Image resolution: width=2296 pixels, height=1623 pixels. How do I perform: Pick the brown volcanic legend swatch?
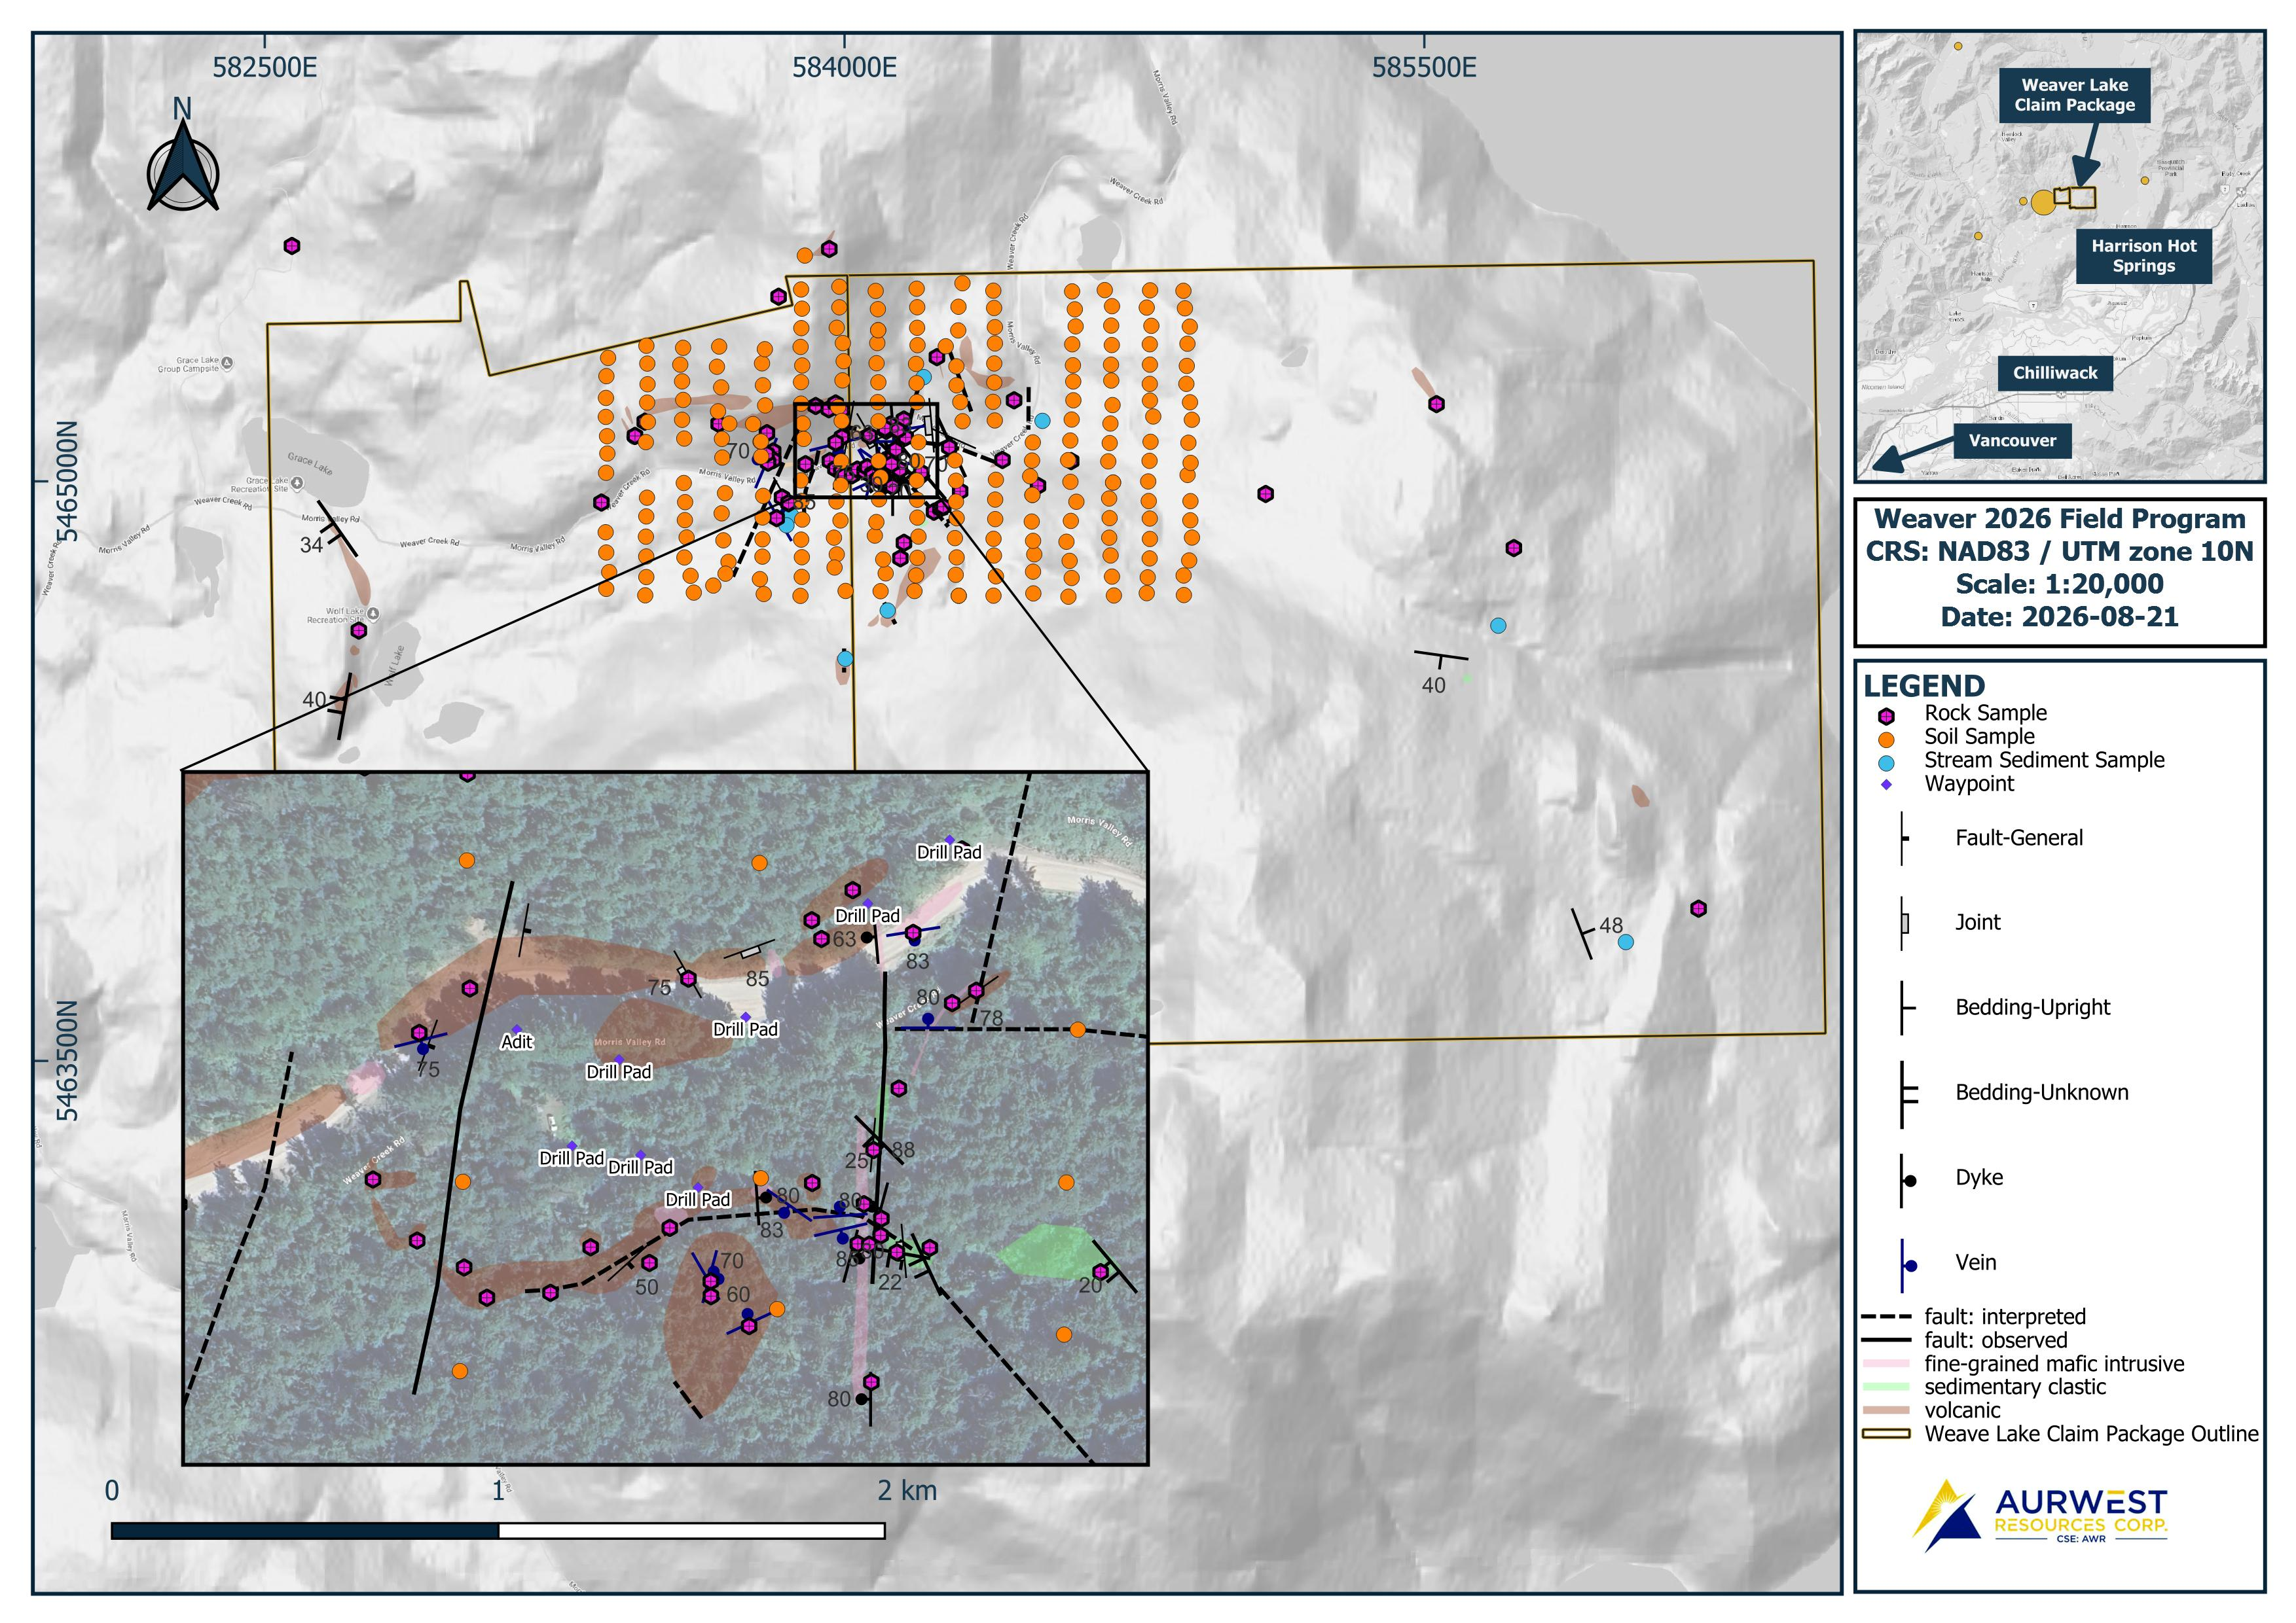1886,1411
